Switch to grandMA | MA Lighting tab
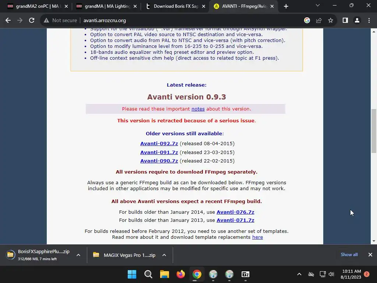Image resolution: width=377 pixels, height=283 pixels. coord(106,7)
